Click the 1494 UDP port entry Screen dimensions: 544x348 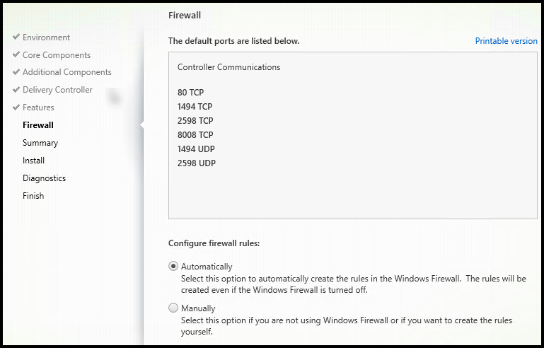click(197, 149)
